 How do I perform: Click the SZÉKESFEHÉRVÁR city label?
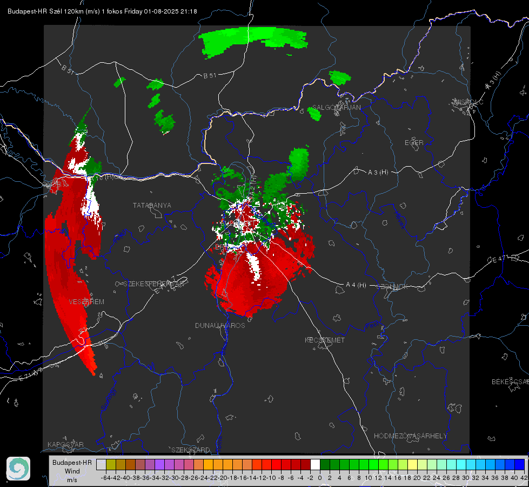153,284
